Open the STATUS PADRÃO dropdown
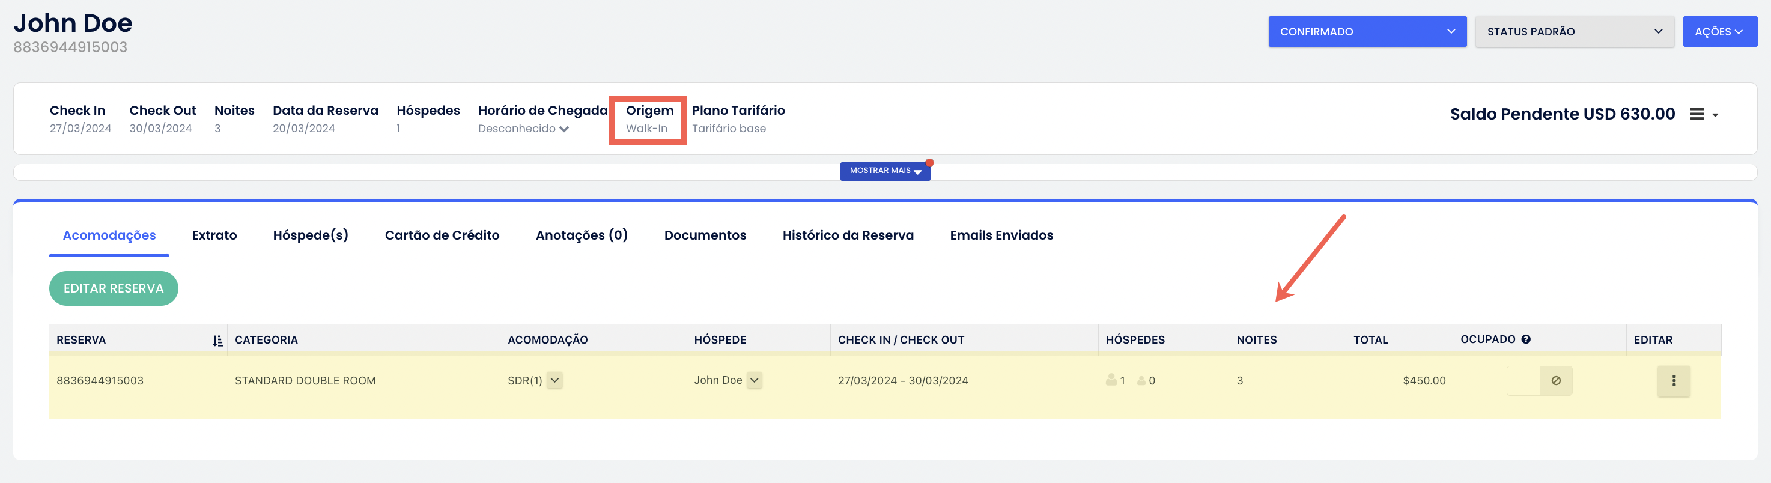Viewport: 1771px width, 483px height. tap(1575, 32)
